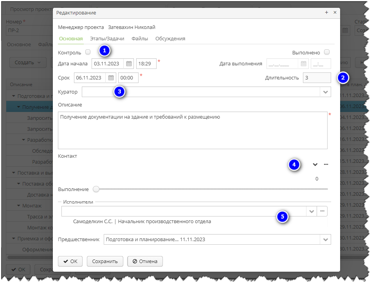This screenshot has width=373, height=285.
Task: Open Исполнители ellipsis browse button
Action: 323,211
